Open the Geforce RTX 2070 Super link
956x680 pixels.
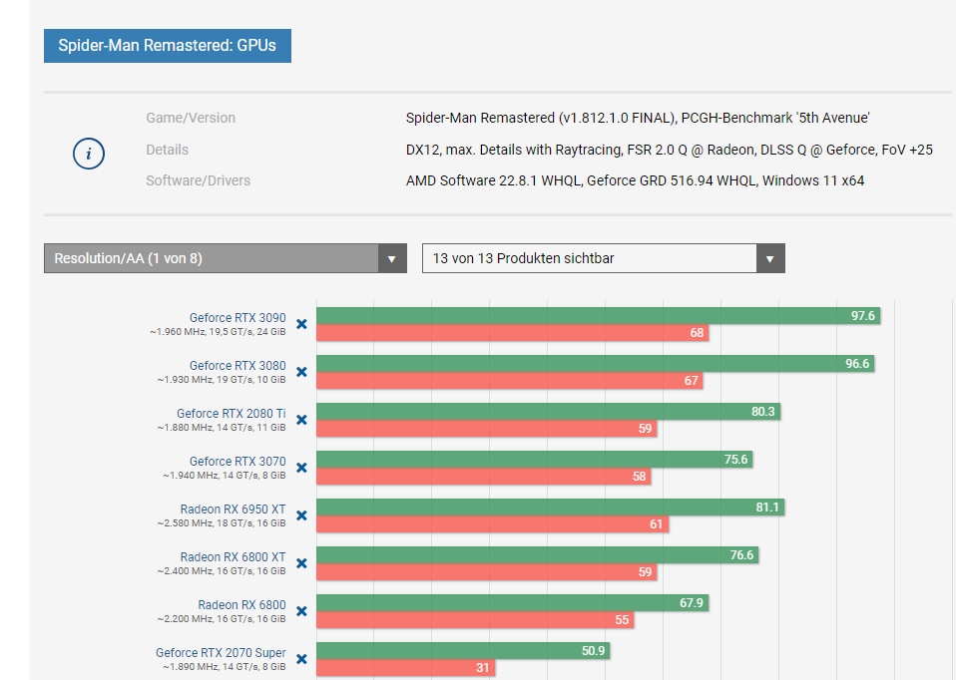tap(221, 652)
